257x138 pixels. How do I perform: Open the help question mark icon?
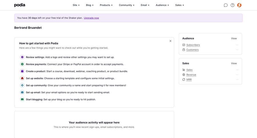[x=232, y=5]
